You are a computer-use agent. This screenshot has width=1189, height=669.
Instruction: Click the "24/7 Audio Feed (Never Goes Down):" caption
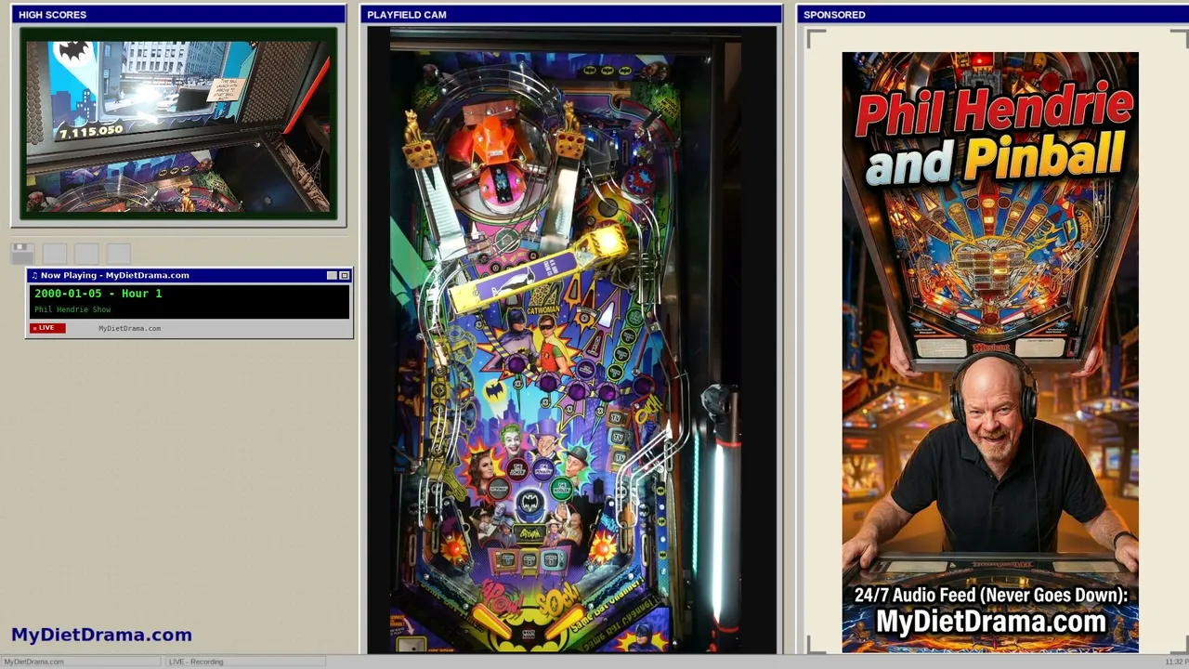pyautogui.click(x=991, y=596)
